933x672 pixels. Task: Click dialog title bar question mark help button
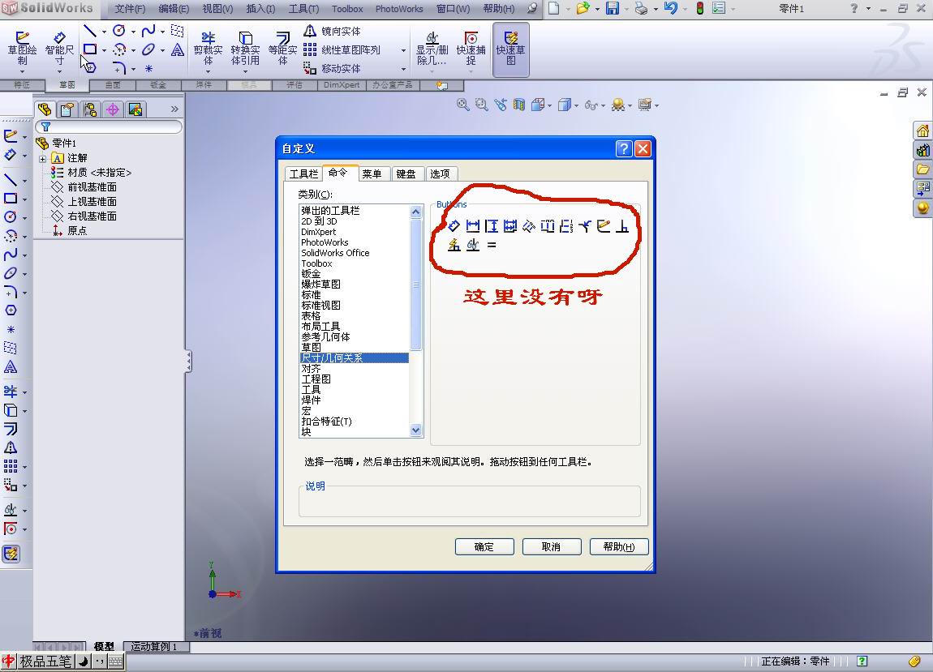pyautogui.click(x=624, y=148)
